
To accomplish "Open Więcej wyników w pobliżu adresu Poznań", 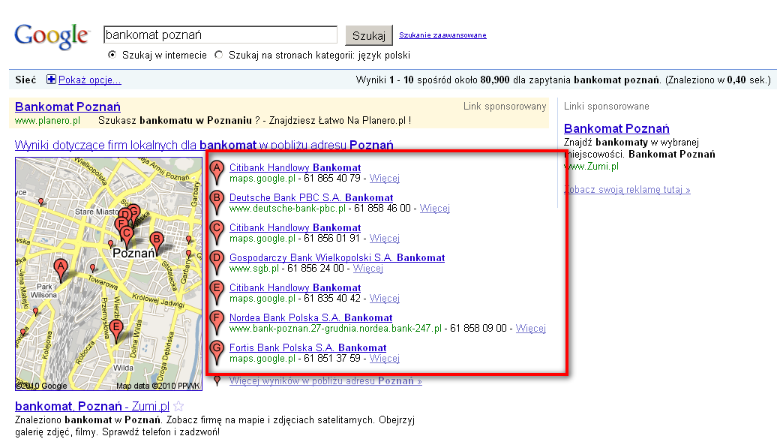I will pyautogui.click(x=325, y=380).
